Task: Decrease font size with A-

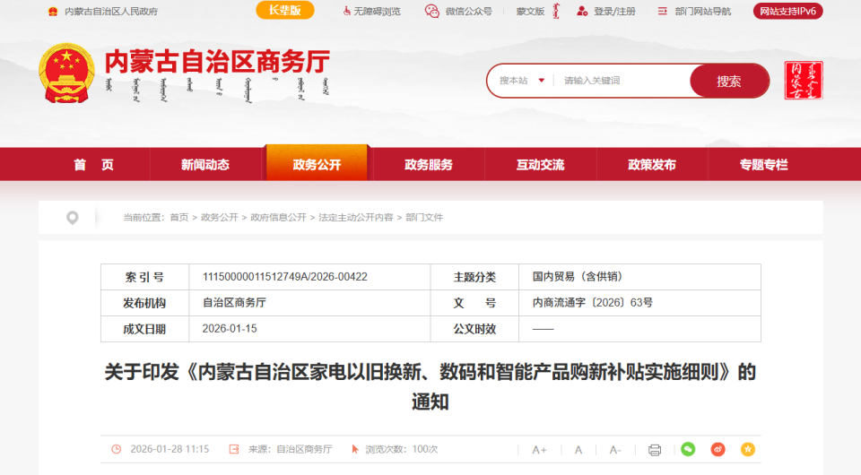Action: pyautogui.click(x=615, y=450)
